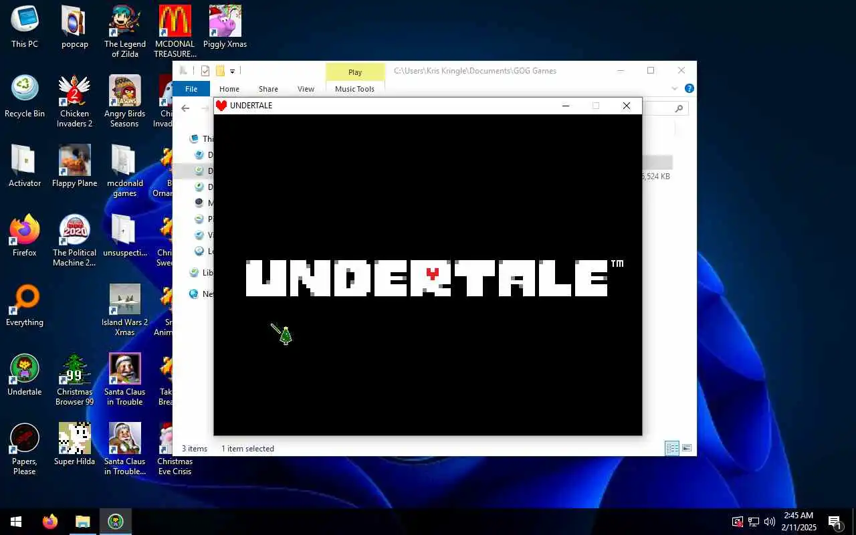Launch The Political Machine 2020 shortcut
The height and width of the screenshot is (535, 856).
pos(74,241)
